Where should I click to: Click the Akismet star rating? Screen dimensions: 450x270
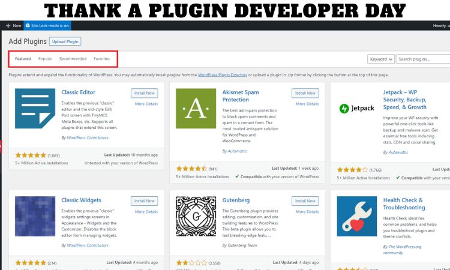(191, 169)
